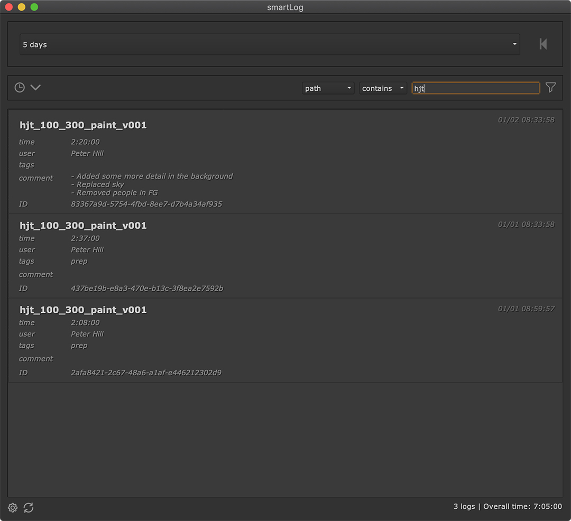Open settings via the gear icon
This screenshot has height=521, width=571.
[13, 508]
